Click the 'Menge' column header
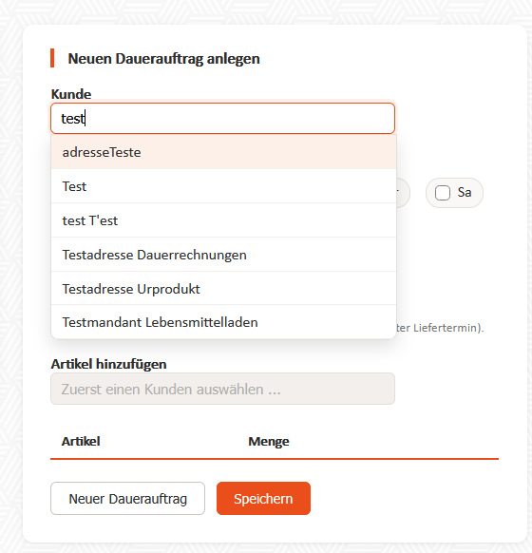 (x=269, y=441)
